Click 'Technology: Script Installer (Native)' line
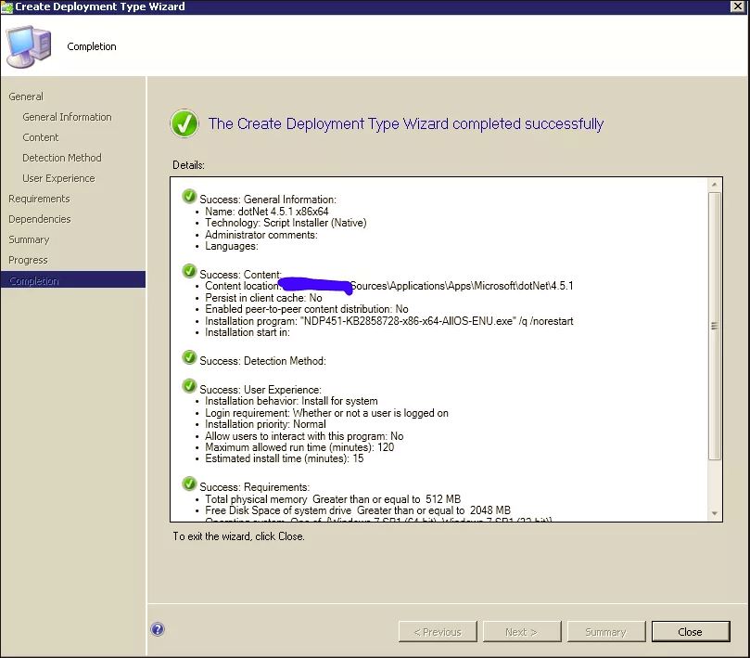 pos(286,223)
